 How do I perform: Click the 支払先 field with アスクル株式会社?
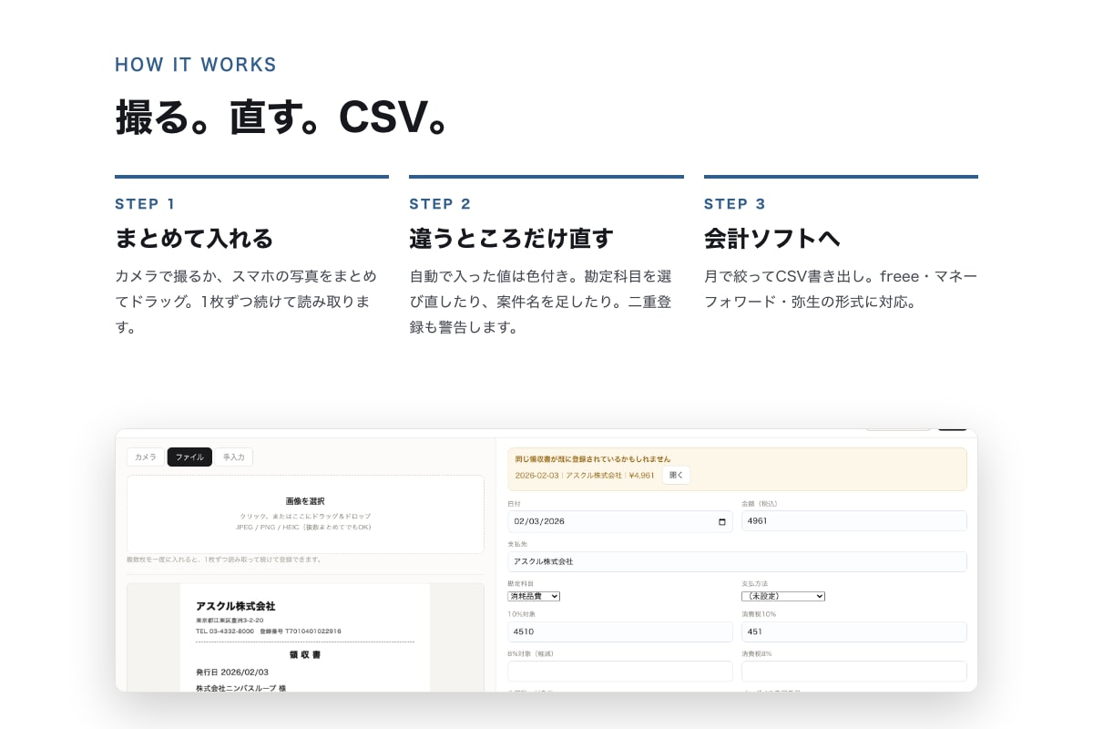[x=737, y=561]
